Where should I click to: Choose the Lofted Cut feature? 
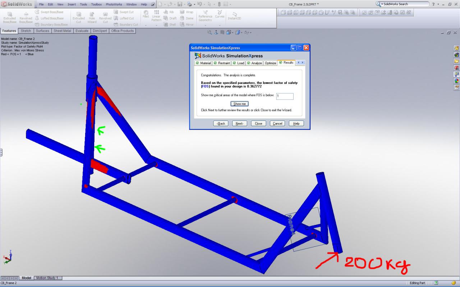(x=124, y=18)
